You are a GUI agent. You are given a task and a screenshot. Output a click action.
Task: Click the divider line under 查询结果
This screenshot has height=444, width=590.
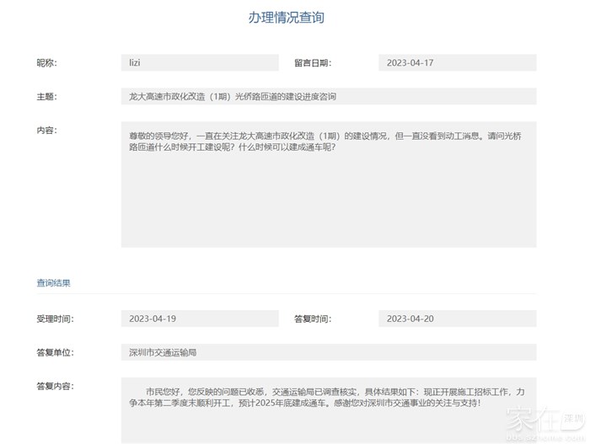pos(286,294)
